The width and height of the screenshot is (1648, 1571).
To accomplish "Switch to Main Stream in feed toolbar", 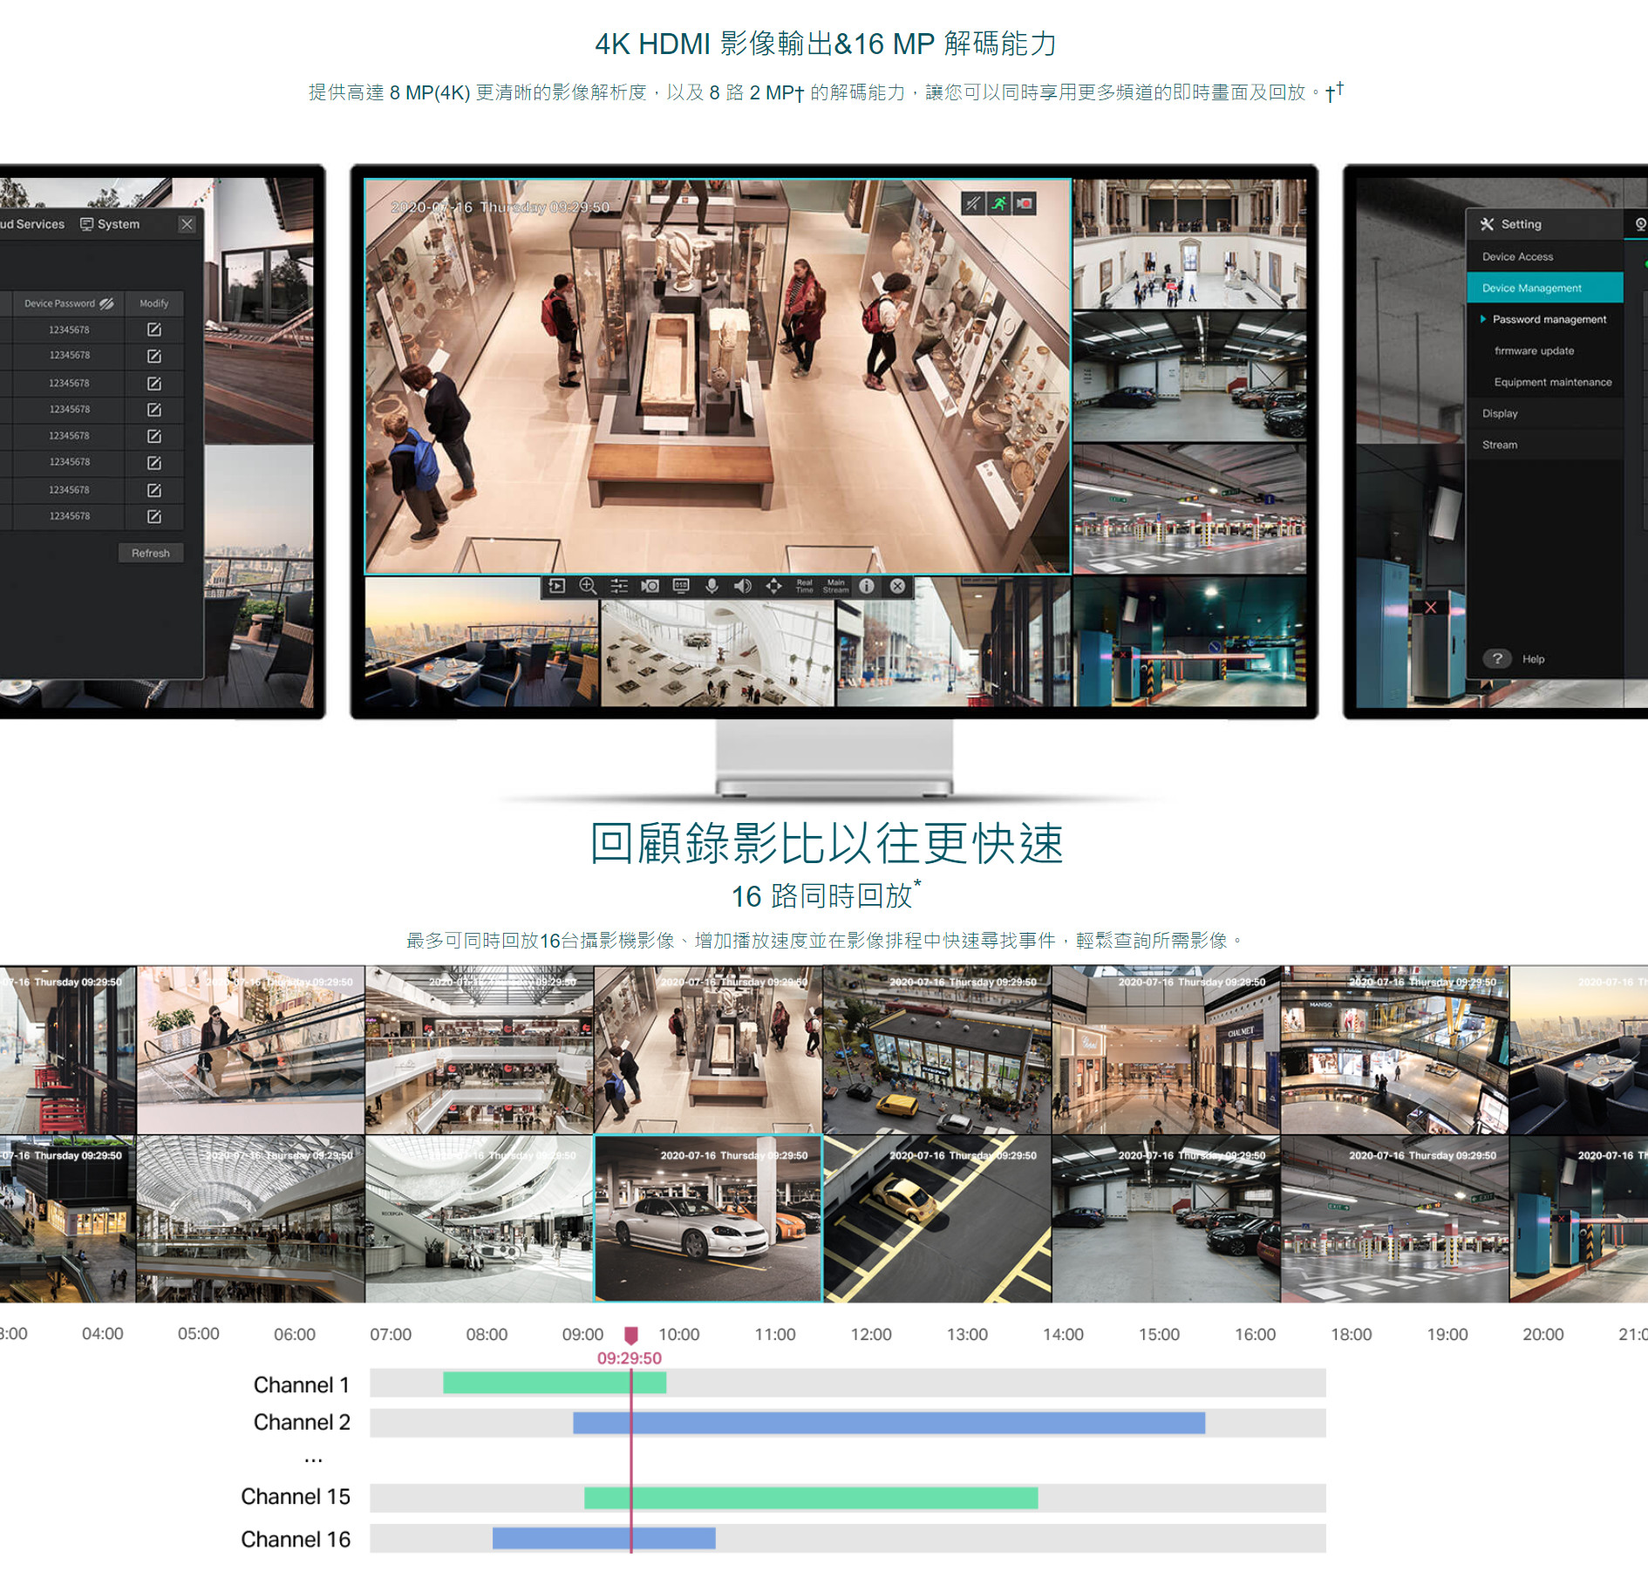I will click(835, 586).
